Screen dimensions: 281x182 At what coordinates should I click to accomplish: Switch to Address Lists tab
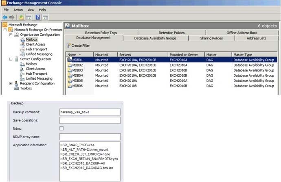pyautogui.click(x=256, y=38)
